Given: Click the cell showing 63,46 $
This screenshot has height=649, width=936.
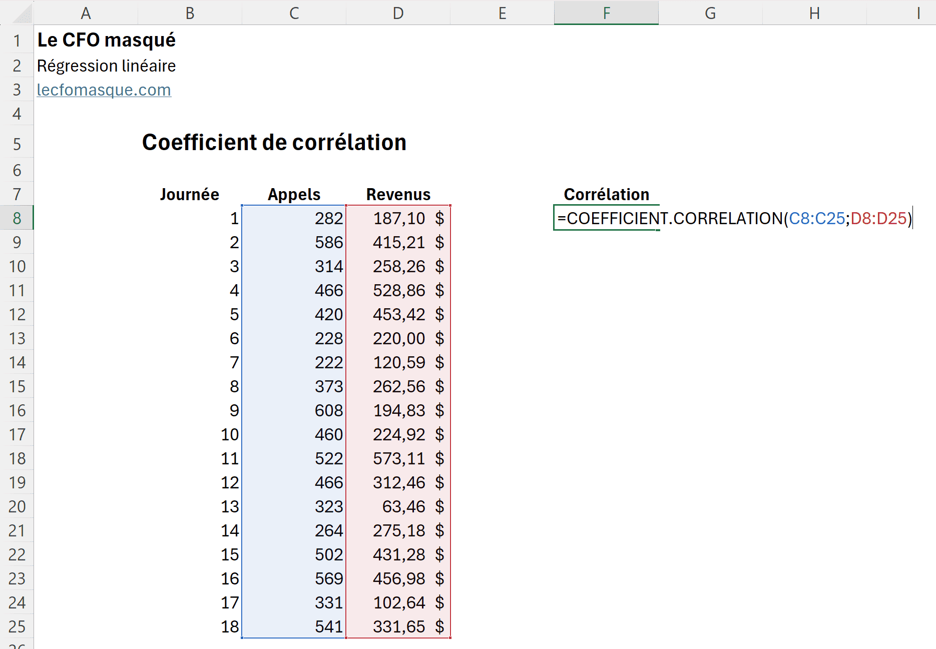Looking at the screenshot, I should tap(398, 506).
